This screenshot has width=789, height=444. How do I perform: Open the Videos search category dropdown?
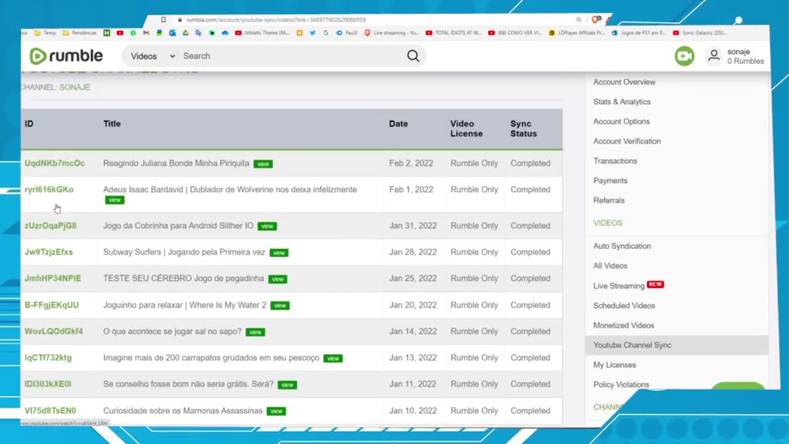(152, 56)
